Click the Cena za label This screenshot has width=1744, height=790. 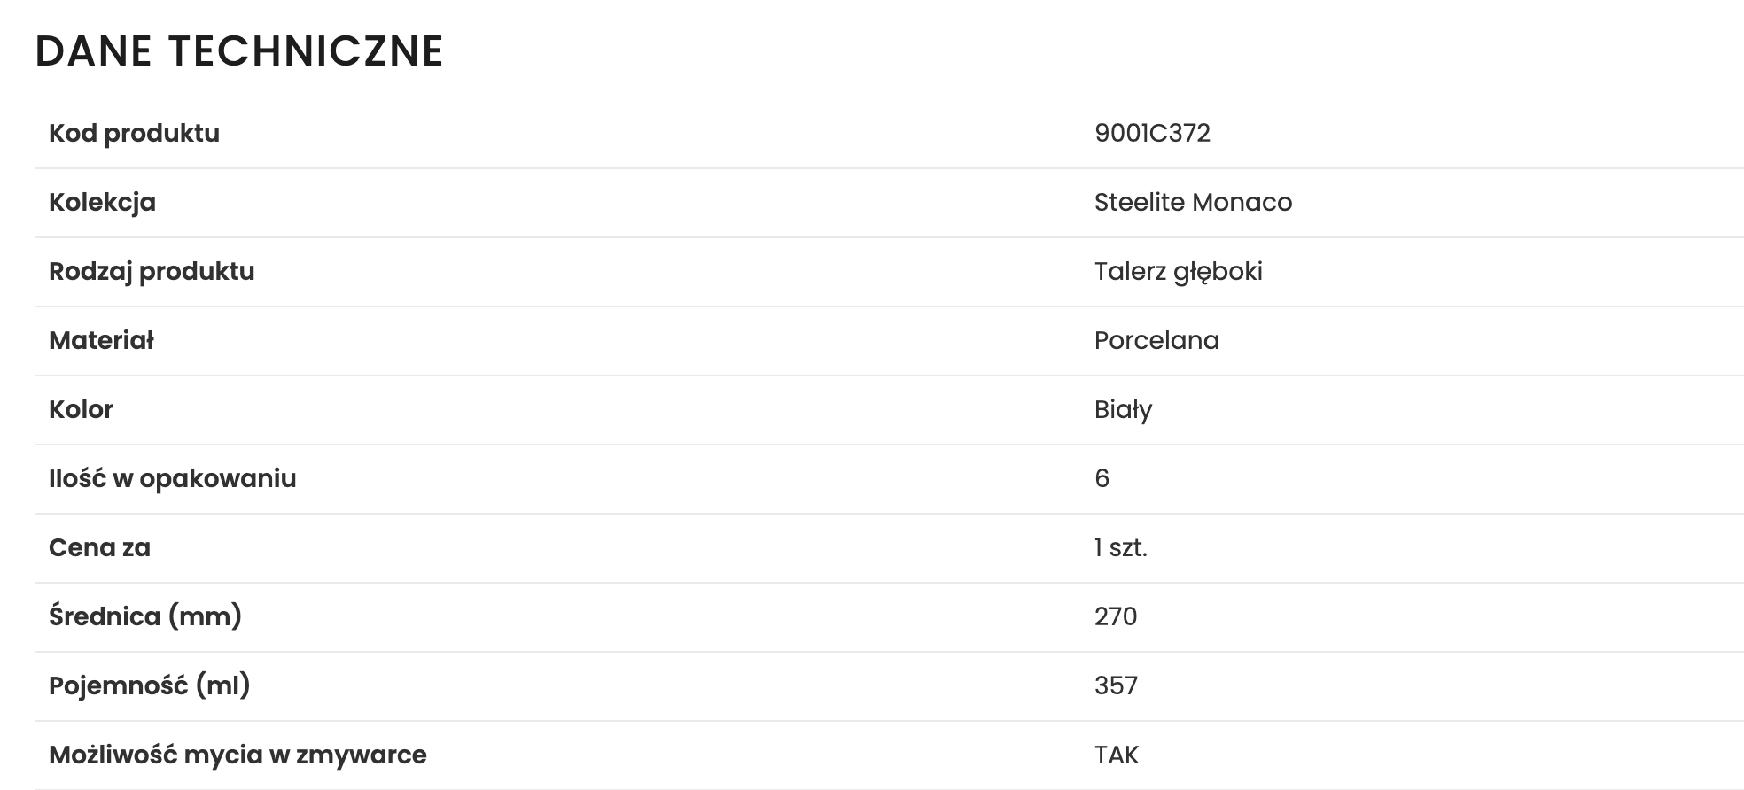click(99, 547)
